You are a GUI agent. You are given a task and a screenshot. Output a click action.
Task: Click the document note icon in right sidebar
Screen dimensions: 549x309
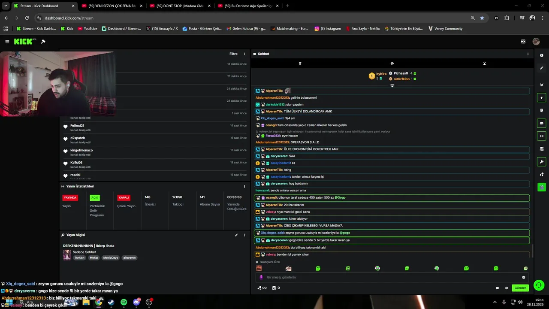pyautogui.click(x=541, y=110)
